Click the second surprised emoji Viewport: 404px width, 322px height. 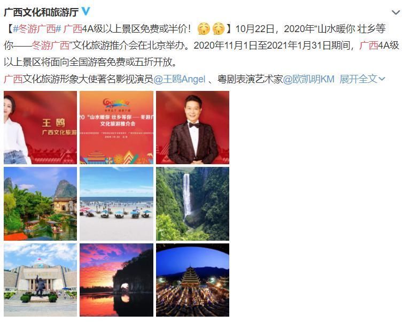point(219,29)
